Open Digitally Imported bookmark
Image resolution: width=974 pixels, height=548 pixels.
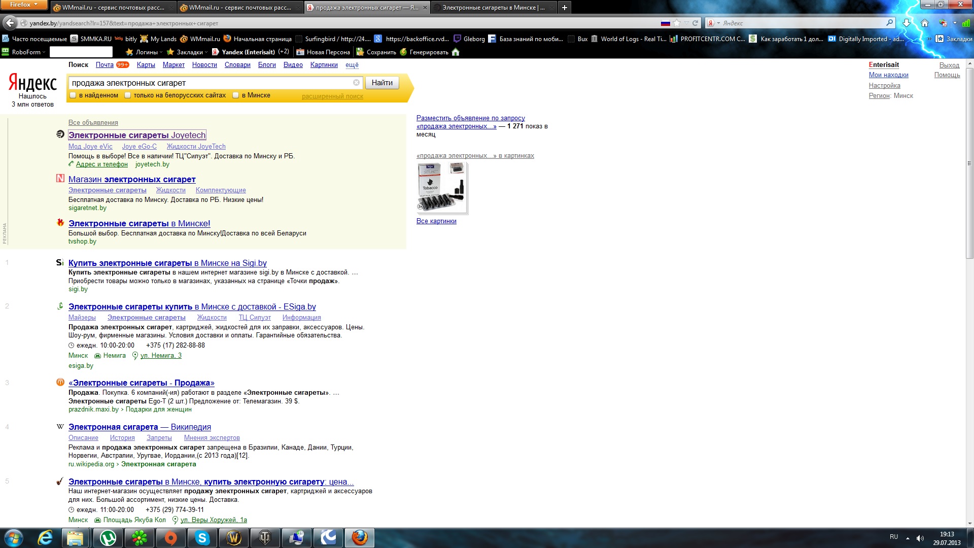point(866,39)
